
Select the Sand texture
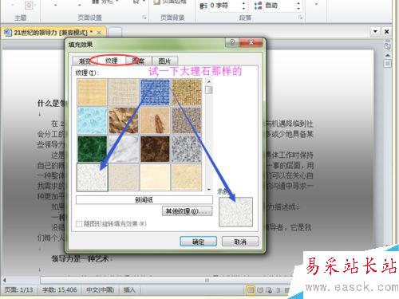coord(187,120)
